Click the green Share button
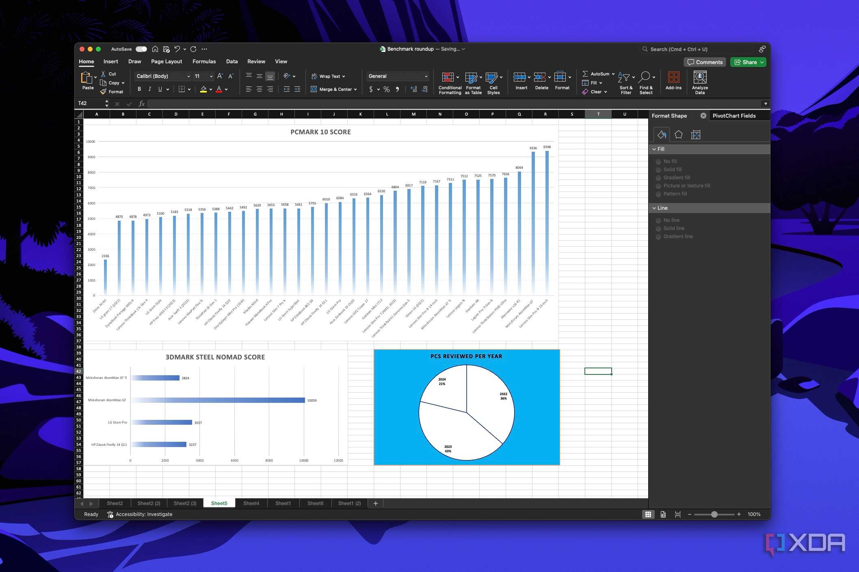The height and width of the screenshot is (572, 859). coord(748,62)
